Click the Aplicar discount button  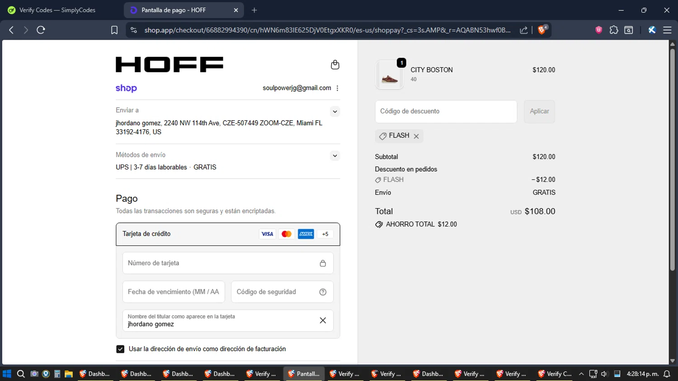(539, 111)
